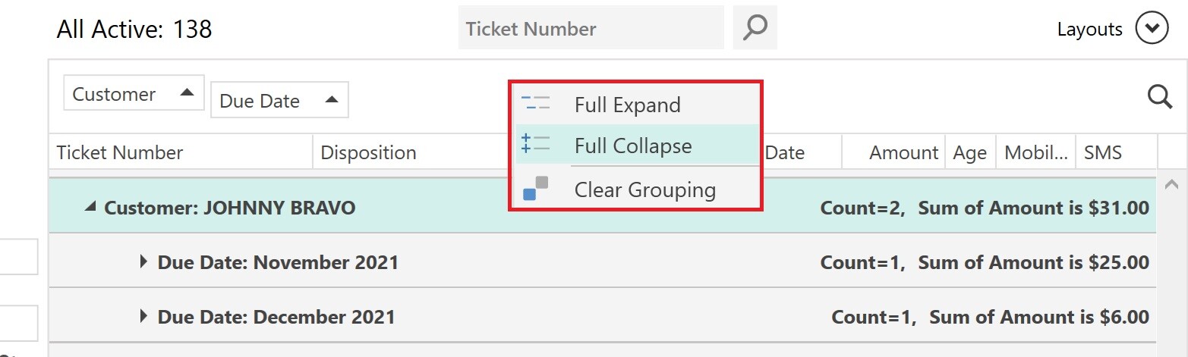Screen dimensions: 1188x357
Task: Click the Amount column header
Action: click(893, 152)
